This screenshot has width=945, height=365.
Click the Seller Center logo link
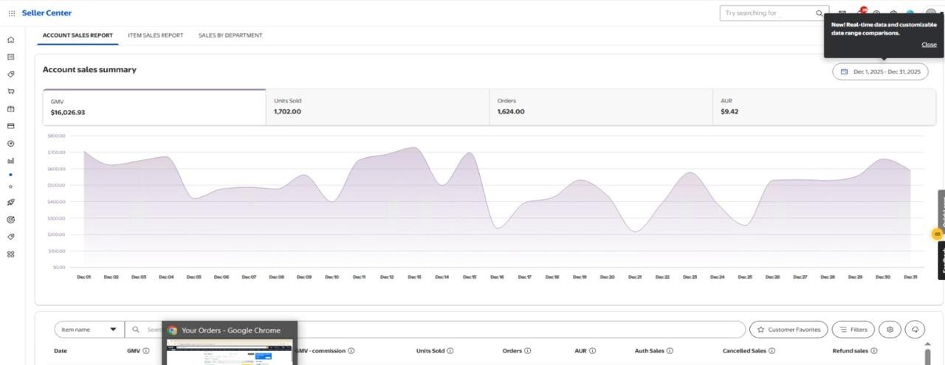click(x=47, y=13)
